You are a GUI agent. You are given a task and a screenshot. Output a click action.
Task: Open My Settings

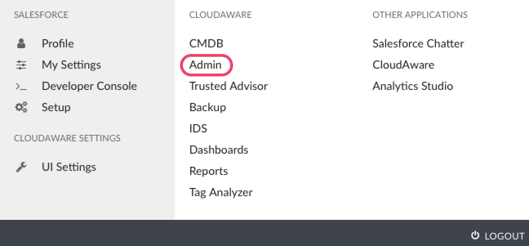[71, 65]
